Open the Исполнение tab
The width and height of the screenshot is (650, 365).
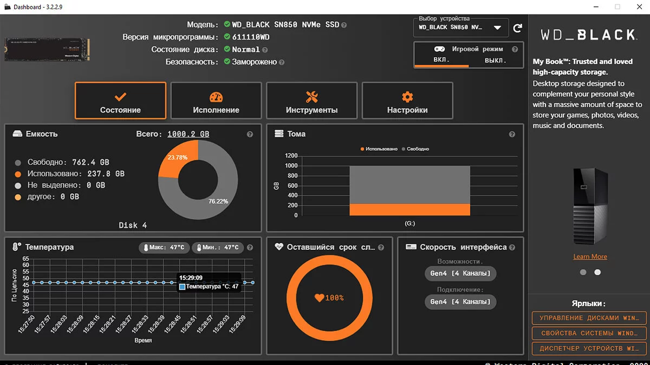tap(216, 101)
